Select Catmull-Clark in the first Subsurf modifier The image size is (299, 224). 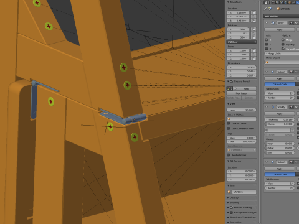click(280, 84)
